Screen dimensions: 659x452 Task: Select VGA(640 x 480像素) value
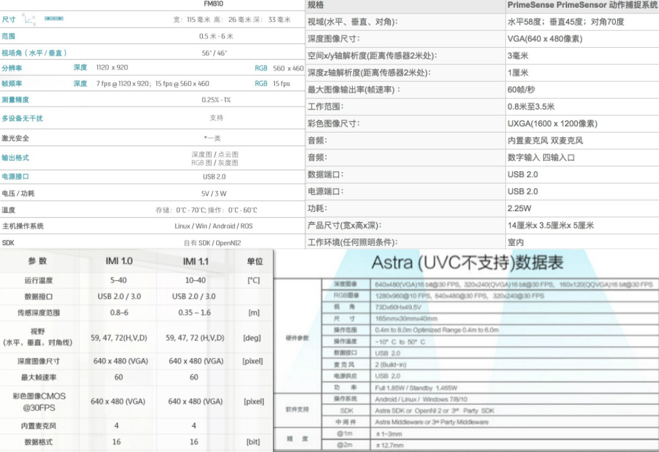(x=544, y=39)
